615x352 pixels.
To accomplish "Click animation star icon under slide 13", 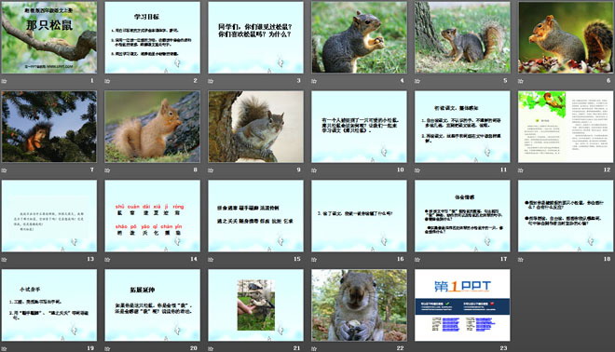I will point(5,260).
